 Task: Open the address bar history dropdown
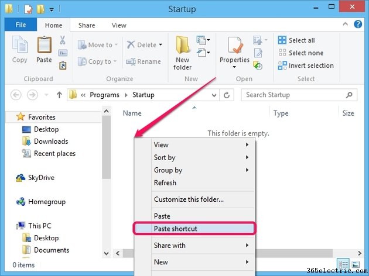(214, 95)
